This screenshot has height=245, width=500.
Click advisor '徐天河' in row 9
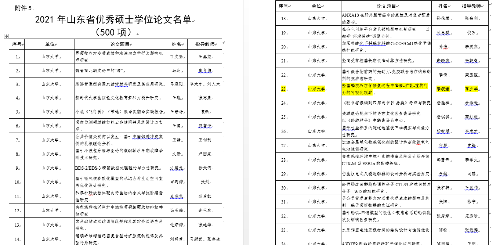coord(205,168)
